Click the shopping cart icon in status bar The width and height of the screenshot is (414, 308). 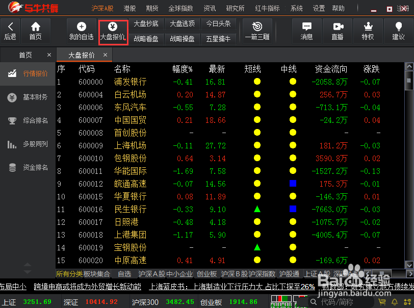point(382,302)
